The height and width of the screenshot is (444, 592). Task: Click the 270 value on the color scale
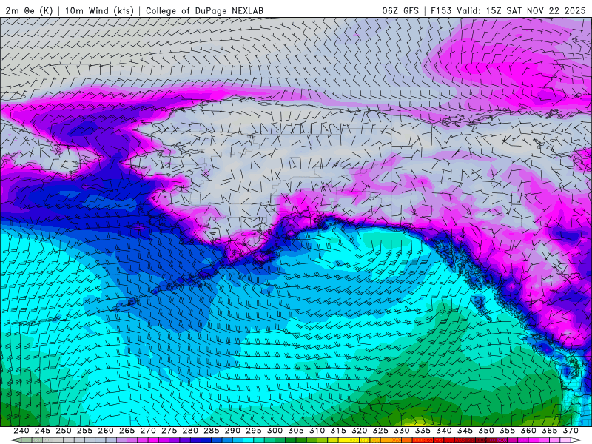coord(148,431)
